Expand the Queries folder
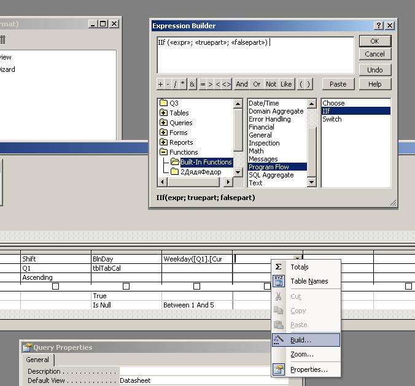The height and width of the screenshot is (386, 415). (x=163, y=123)
